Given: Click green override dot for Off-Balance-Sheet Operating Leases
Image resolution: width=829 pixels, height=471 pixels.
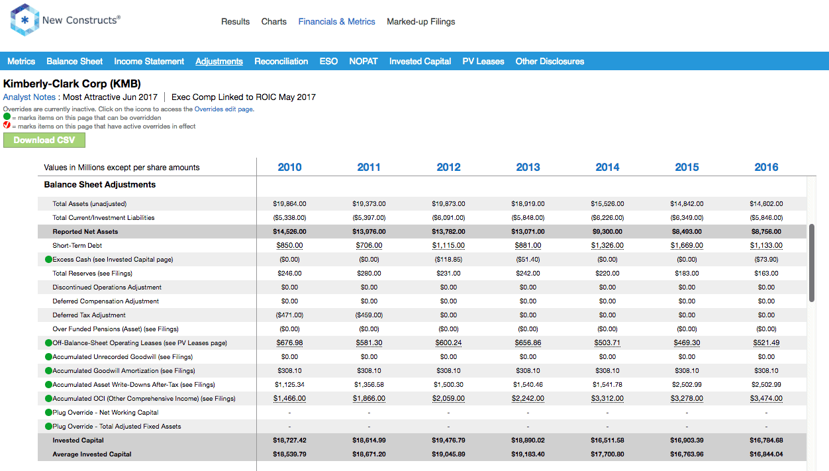Looking at the screenshot, I should 48,343.
